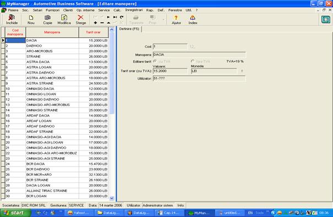Image resolution: width=333 pixels, height=217 pixels.
Task: Select the Definire (F5) tab
Action: [x=129, y=29]
